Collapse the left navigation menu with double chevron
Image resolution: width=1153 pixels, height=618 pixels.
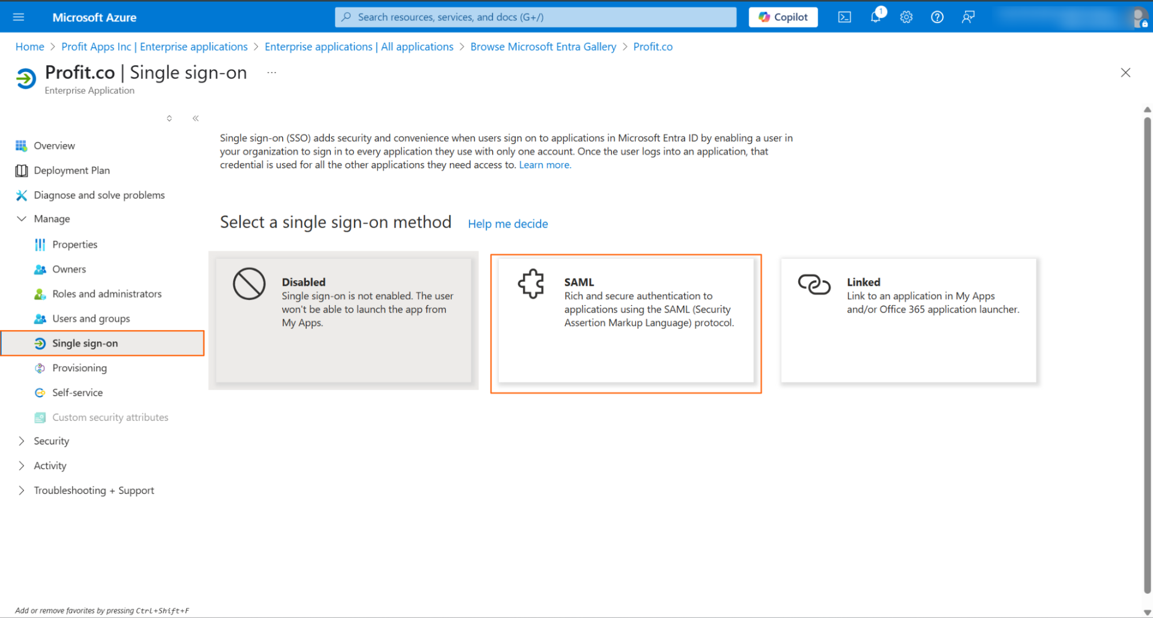tap(196, 118)
